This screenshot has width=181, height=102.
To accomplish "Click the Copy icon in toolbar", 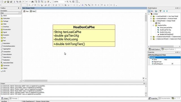I will (18, 2).
